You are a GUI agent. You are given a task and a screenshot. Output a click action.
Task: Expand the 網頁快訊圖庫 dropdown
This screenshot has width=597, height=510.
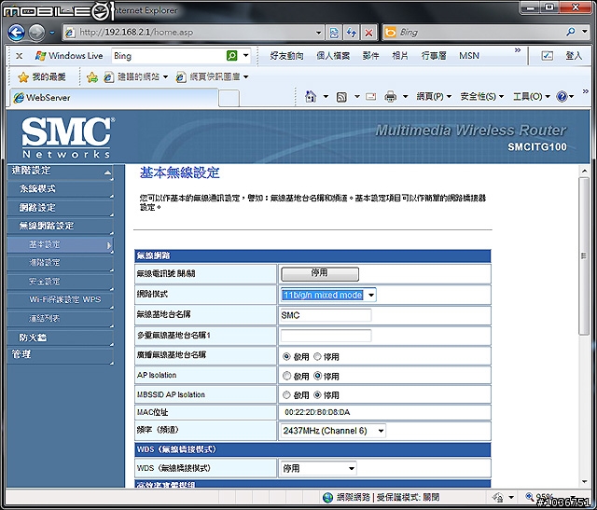click(246, 77)
